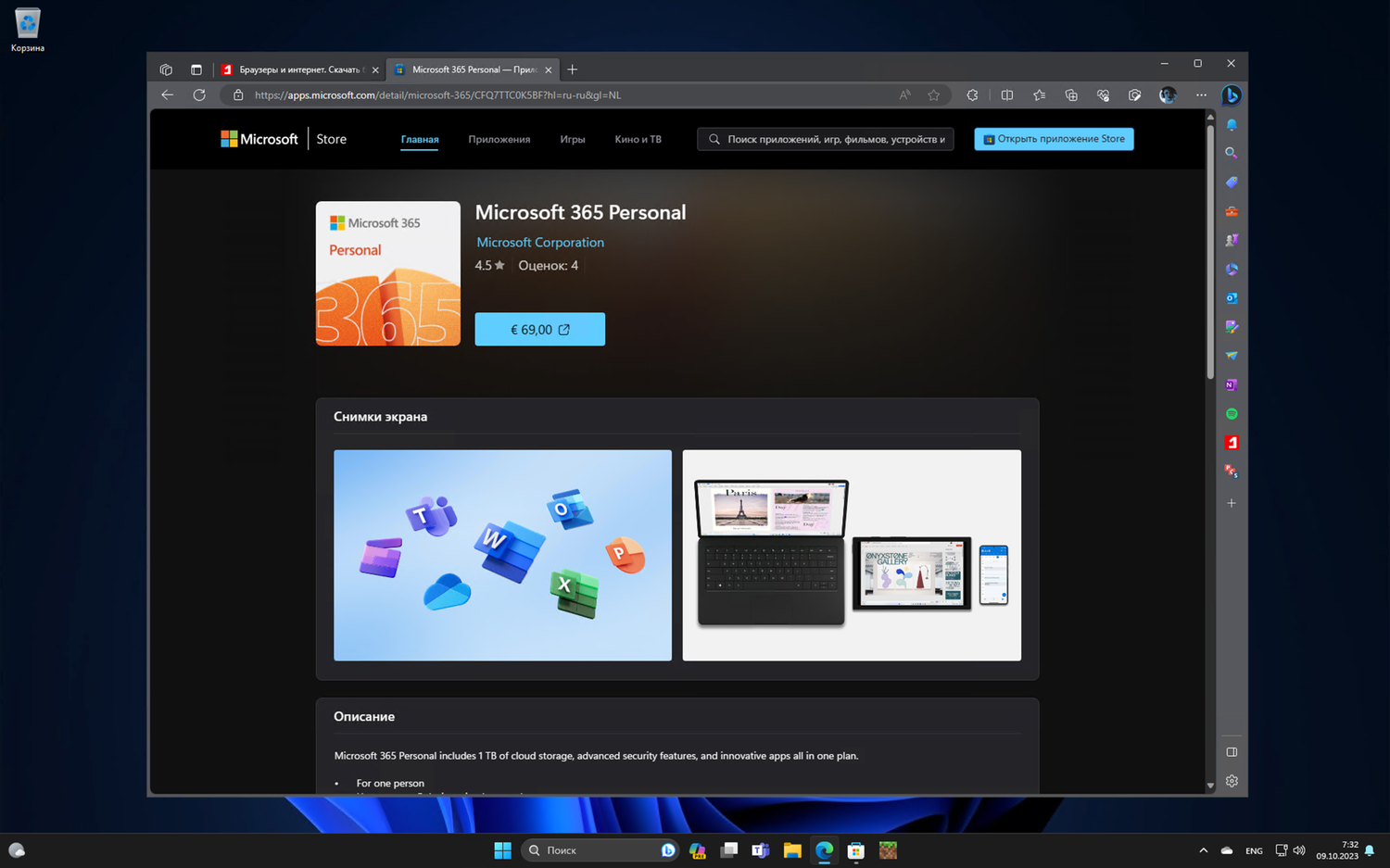Click the scrollbar down arrow
The height and width of the screenshot is (868, 1390).
1210,786
